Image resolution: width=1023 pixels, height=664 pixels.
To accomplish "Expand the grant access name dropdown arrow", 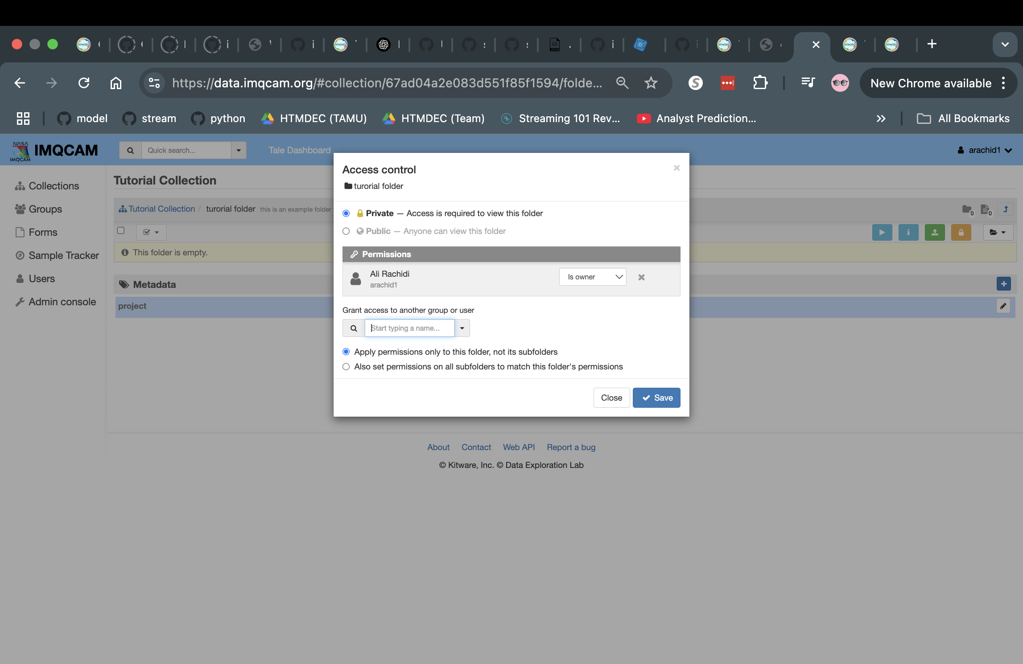I will (x=462, y=328).
